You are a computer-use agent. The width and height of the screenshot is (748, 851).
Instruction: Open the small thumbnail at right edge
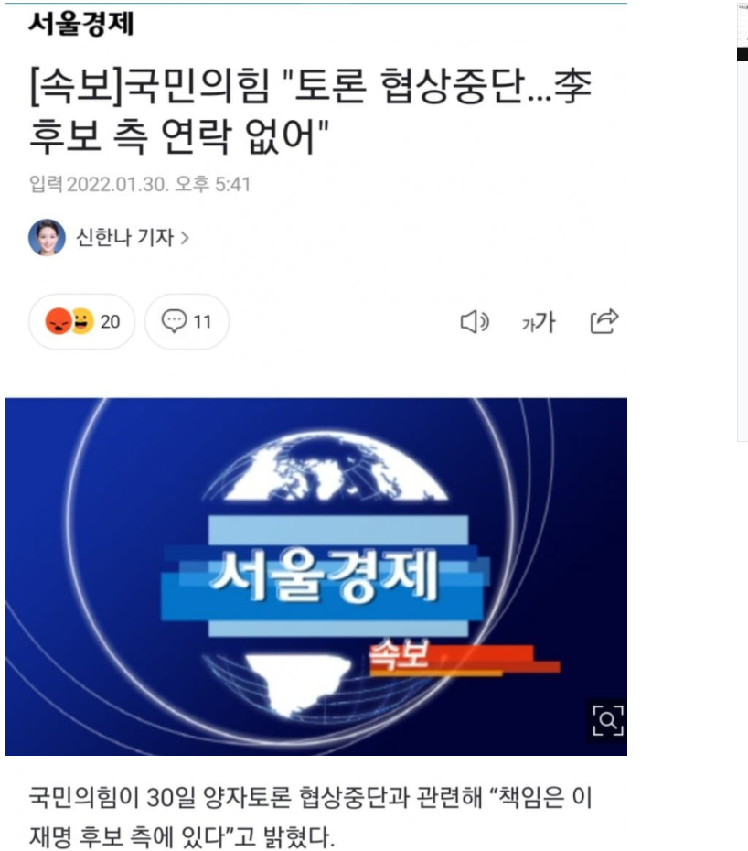click(x=742, y=222)
